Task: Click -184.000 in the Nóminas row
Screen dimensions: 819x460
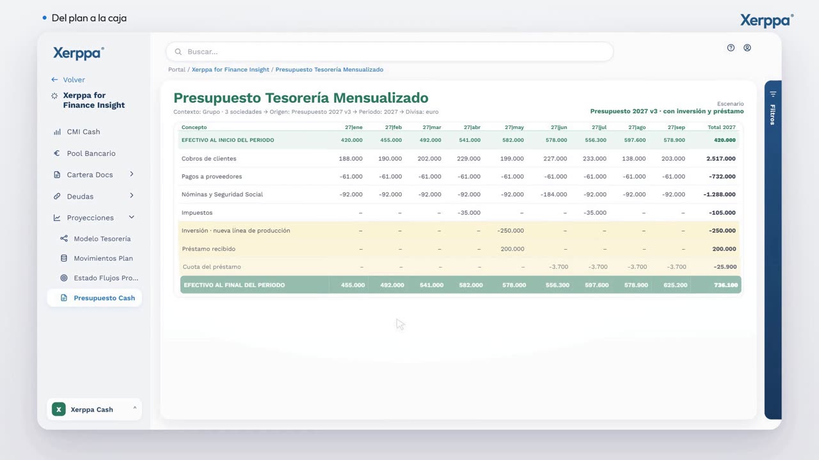Action: click(555, 194)
